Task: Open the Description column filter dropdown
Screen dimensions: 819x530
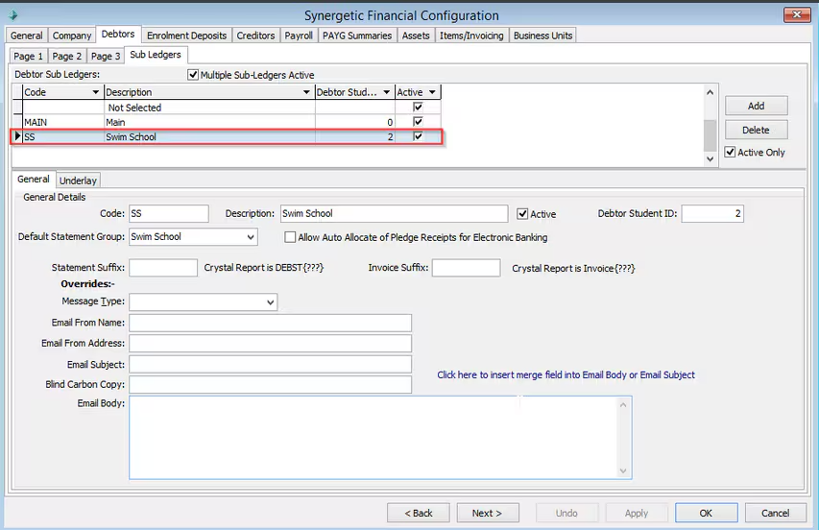Action: pyautogui.click(x=306, y=92)
